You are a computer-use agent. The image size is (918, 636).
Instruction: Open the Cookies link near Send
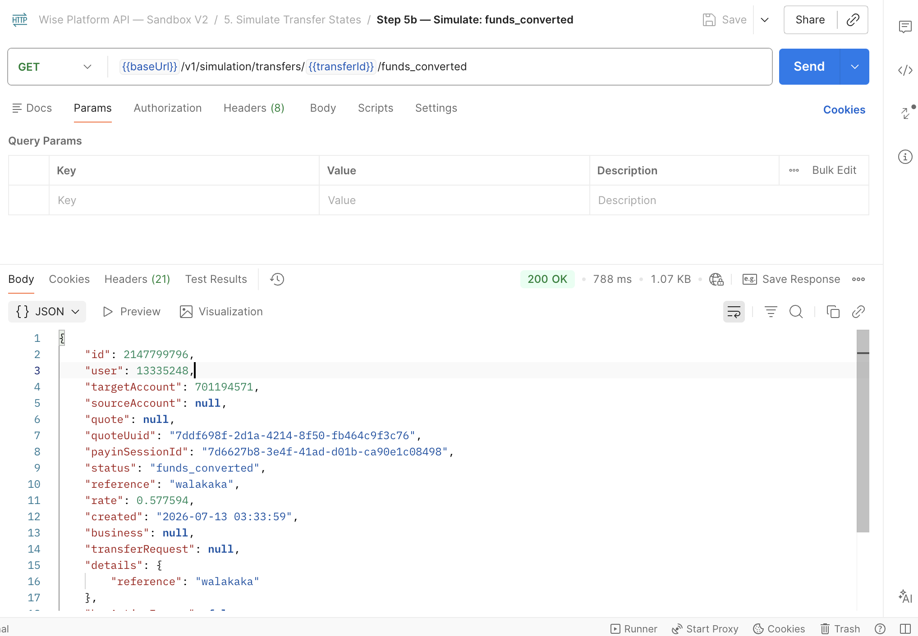click(x=844, y=110)
